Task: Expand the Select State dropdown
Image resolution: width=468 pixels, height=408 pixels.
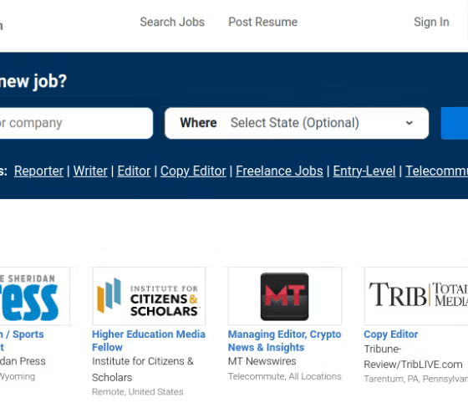Action: (297, 123)
